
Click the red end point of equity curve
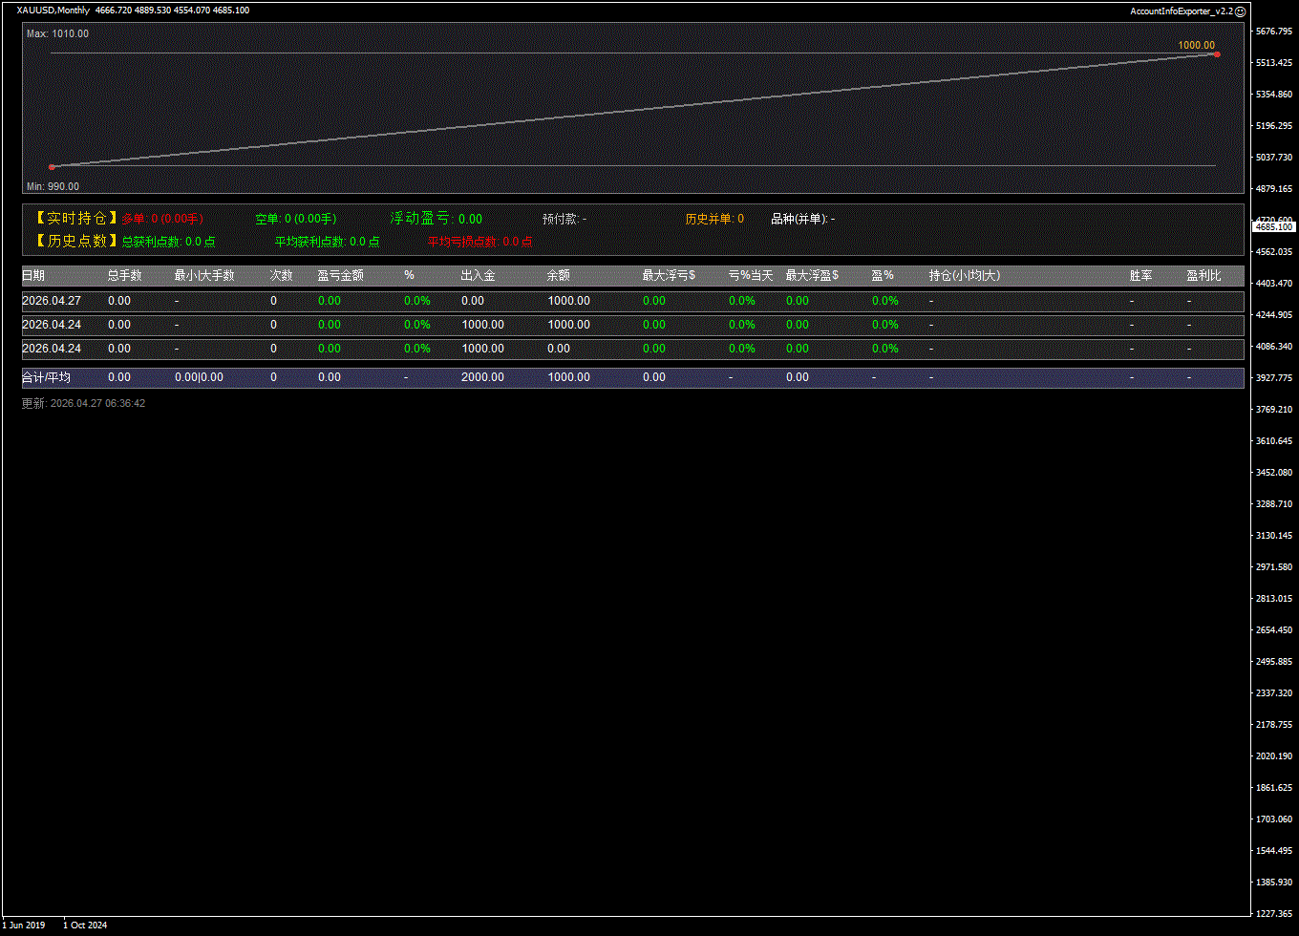[x=1216, y=54]
